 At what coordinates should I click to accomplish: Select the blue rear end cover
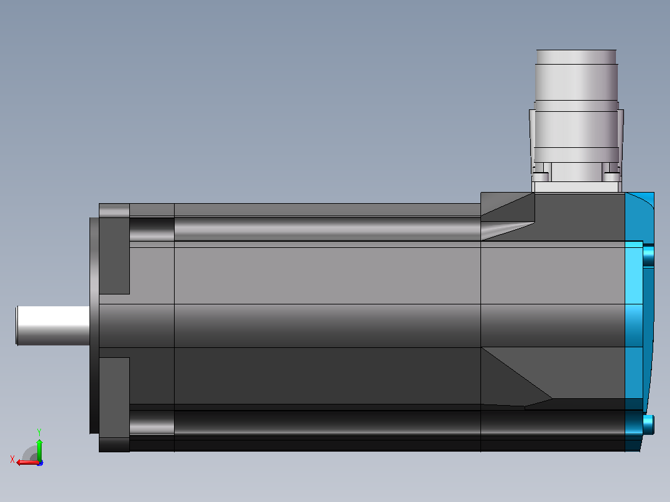pyautogui.click(x=639, y=321)
